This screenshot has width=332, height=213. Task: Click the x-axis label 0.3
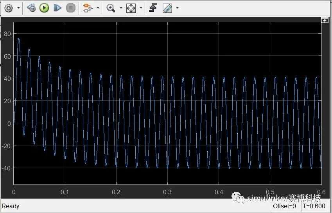click(167, 192)
